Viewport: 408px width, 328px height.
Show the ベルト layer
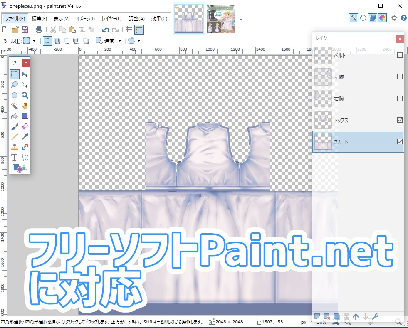pos(400,55)
